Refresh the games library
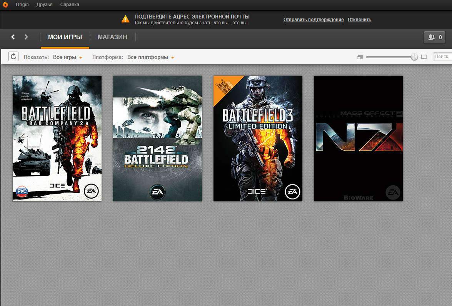The width and height of the screenshot is (452, 306). pos(13,57)
